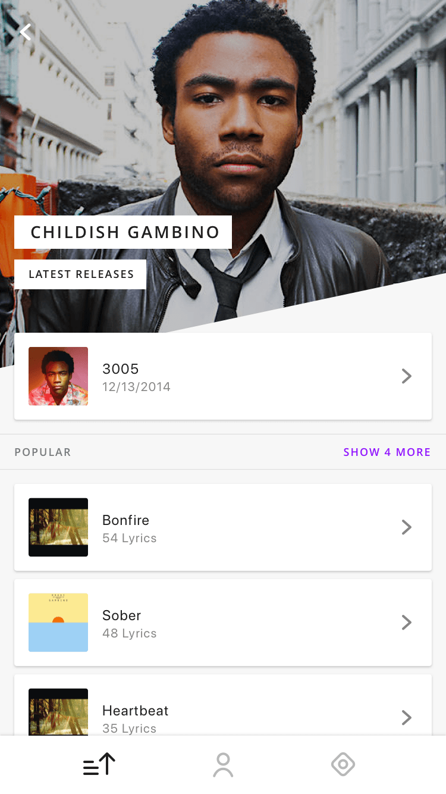This screenshot has width=446, height=794.
Task: Go back using the top-left arrow
Action: [25, 32]
